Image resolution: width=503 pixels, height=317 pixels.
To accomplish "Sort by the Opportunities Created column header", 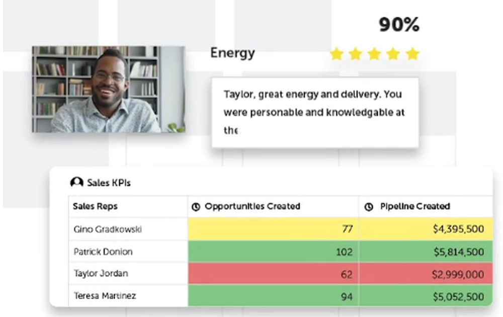I will [x=253, y=206].
